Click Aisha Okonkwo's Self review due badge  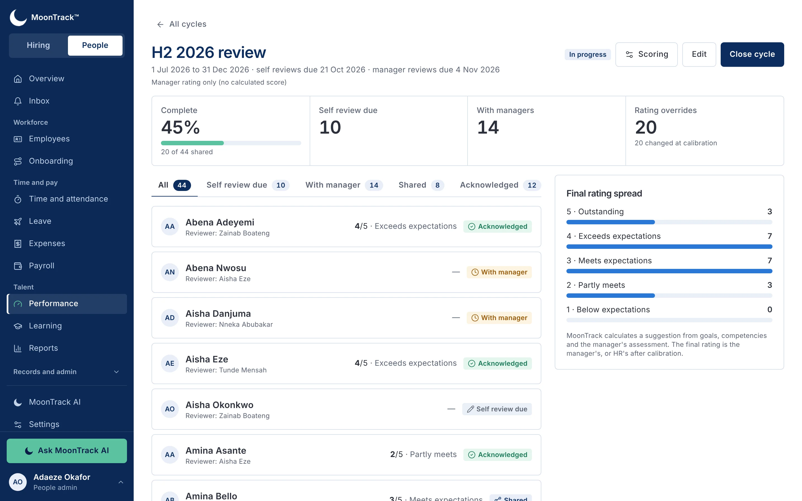click(x=497, y=409)
